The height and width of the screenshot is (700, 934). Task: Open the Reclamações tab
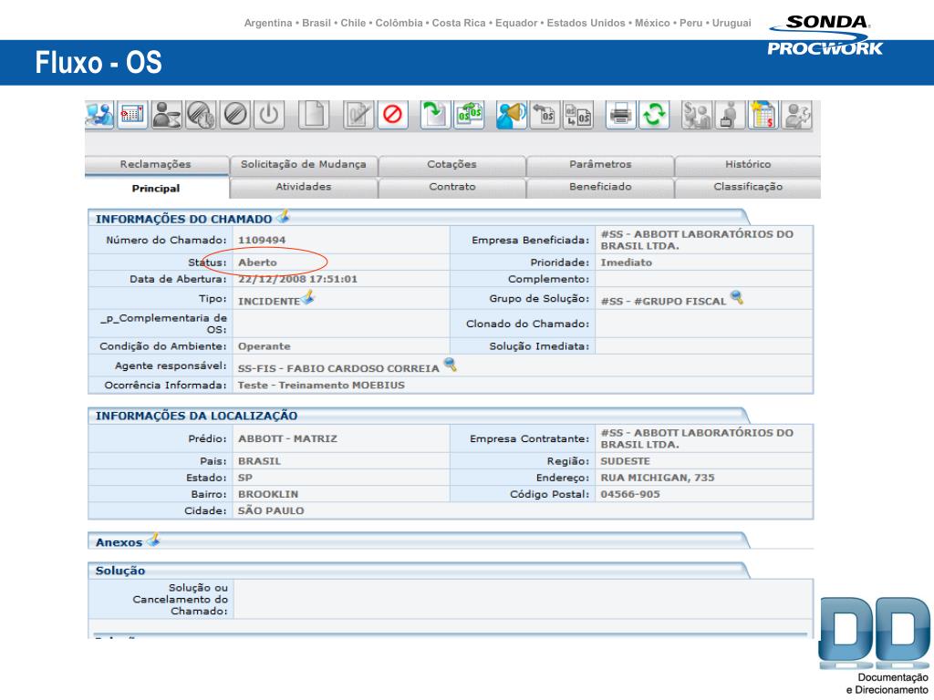click(x=156, y=165)
